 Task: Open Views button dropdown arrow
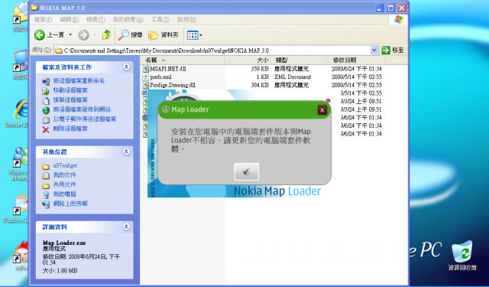[200, 35]
